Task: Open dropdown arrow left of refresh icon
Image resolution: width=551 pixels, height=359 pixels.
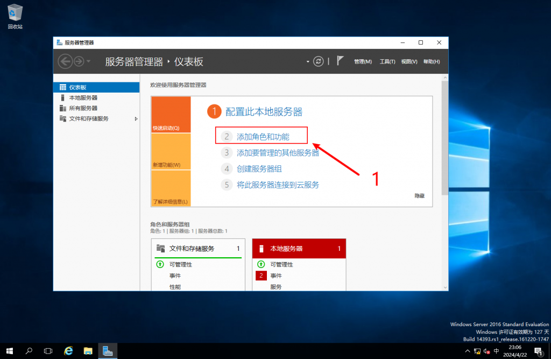Action: click(x=308, y=61)
